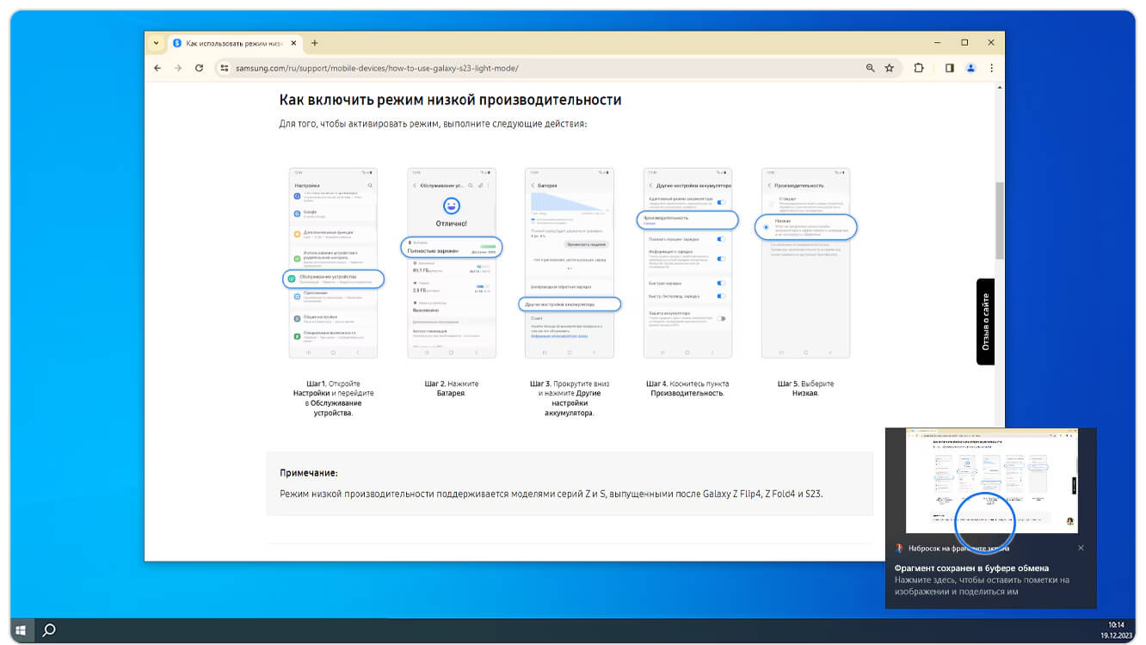
Task: Open the Windows Start menu
Action: (x=21, y=630)
